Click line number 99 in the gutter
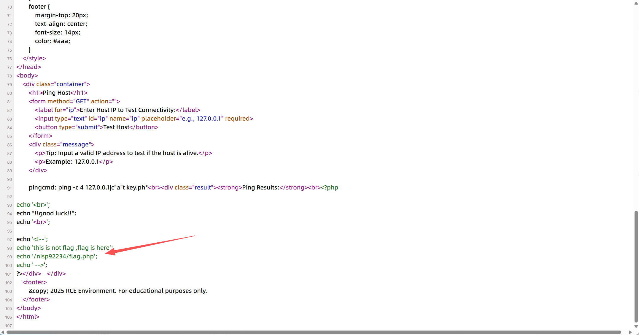The image size is (639, 335). pyautogui.click(x=9, y=257)
